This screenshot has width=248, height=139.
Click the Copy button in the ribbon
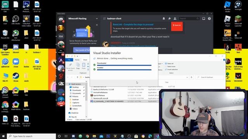pyautogui.click(x=78, y=66)
